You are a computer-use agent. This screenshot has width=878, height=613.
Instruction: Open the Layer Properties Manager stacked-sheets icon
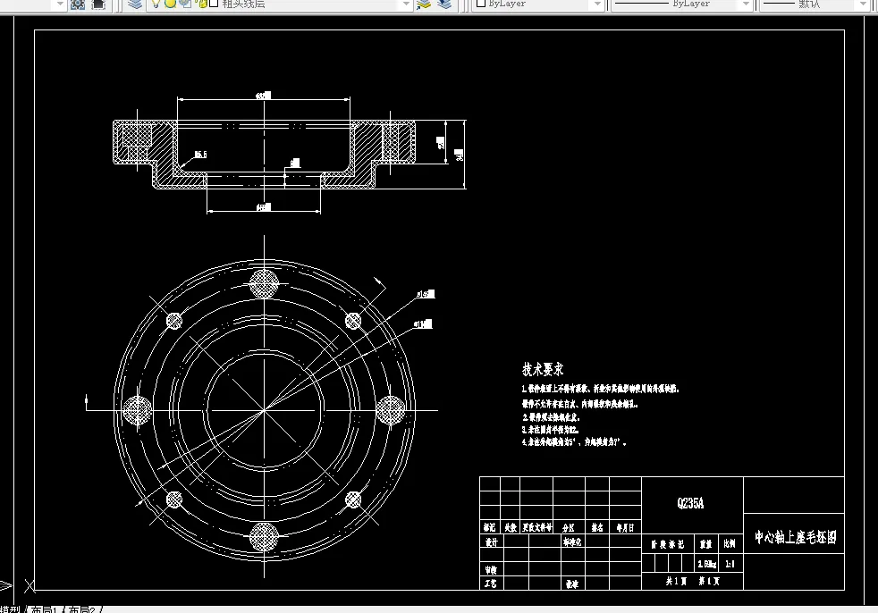(x=134, y=4)
